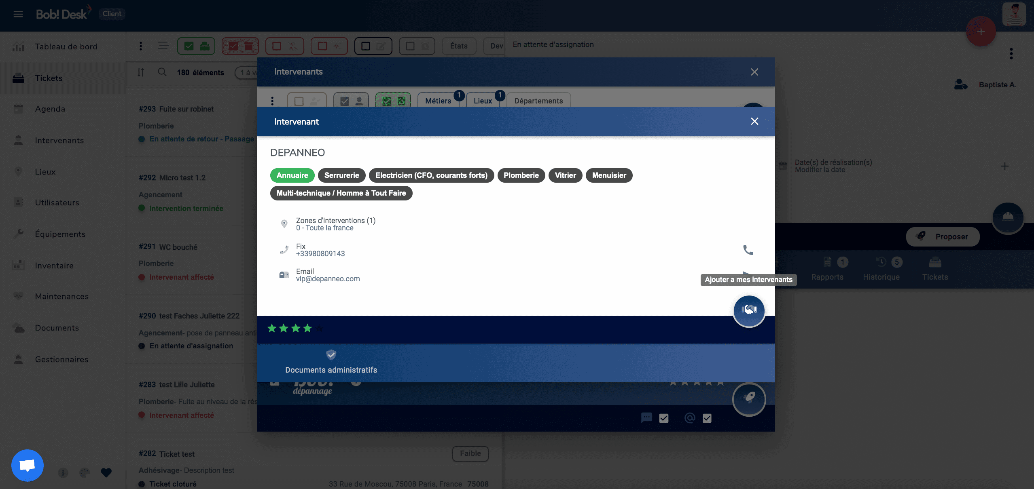Screen dimensions: 1034x489
Task: Set DEPANNEO rating with the first green star
Action: point(272,328)
